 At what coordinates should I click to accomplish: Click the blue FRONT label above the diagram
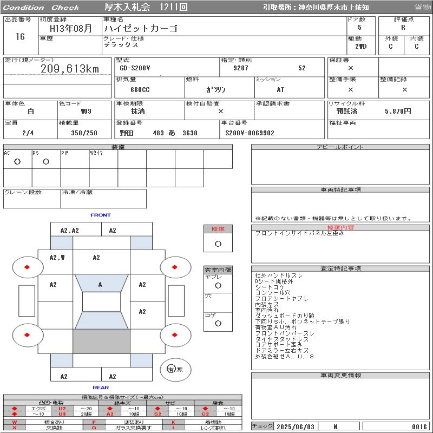pyautogui.click(x=100, y=215)
